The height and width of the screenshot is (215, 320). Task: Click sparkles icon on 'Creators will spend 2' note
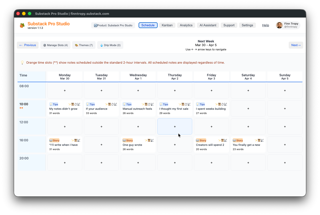(x=220, y=140)
